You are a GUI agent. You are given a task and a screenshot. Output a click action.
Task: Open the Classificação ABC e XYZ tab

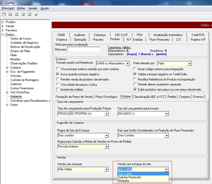coord(149,97)
